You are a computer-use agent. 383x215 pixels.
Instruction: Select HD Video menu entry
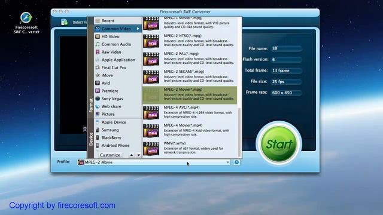pyautogui.click(x=118, y=36)
